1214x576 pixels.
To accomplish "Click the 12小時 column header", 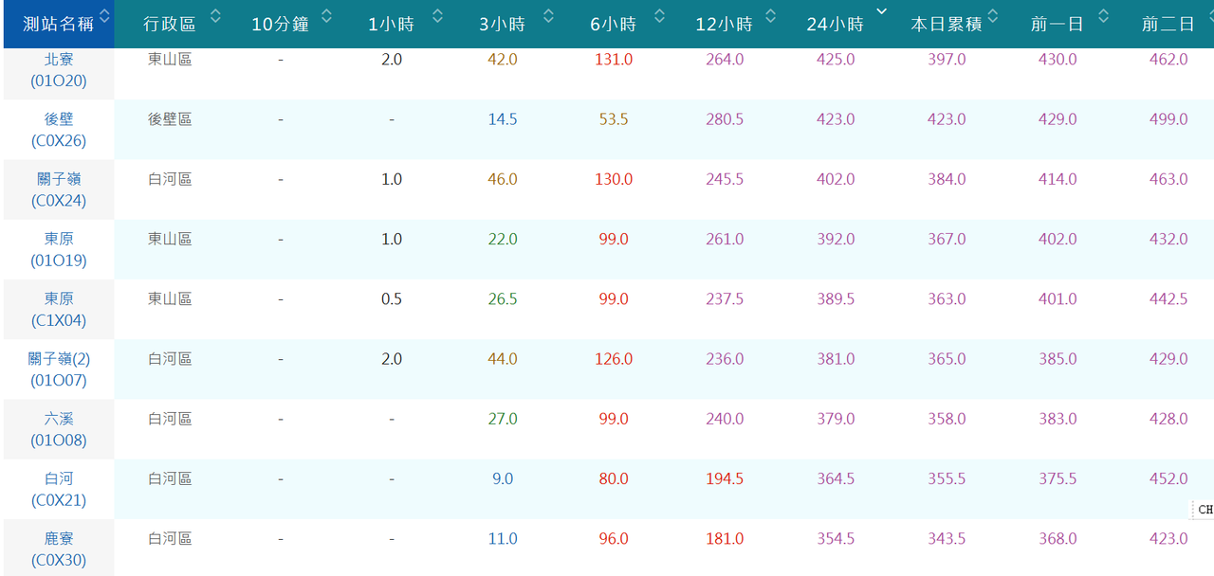I will tap(725, 24).
